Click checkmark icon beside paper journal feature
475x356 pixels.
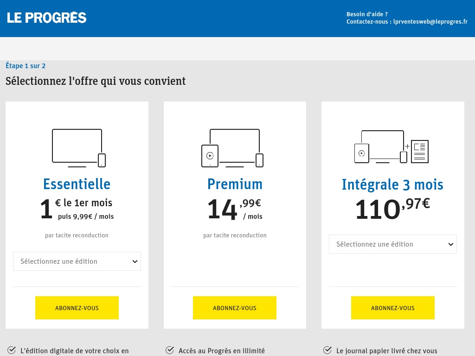click(327, 350)
